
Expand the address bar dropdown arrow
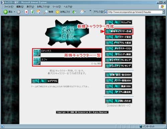pyautogui.click(x=163, y=12)
